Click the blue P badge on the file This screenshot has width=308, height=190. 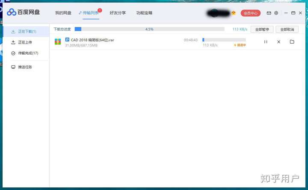point(67,40)
